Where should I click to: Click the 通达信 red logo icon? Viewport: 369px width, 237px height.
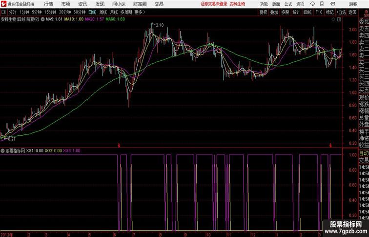point(3,4)
